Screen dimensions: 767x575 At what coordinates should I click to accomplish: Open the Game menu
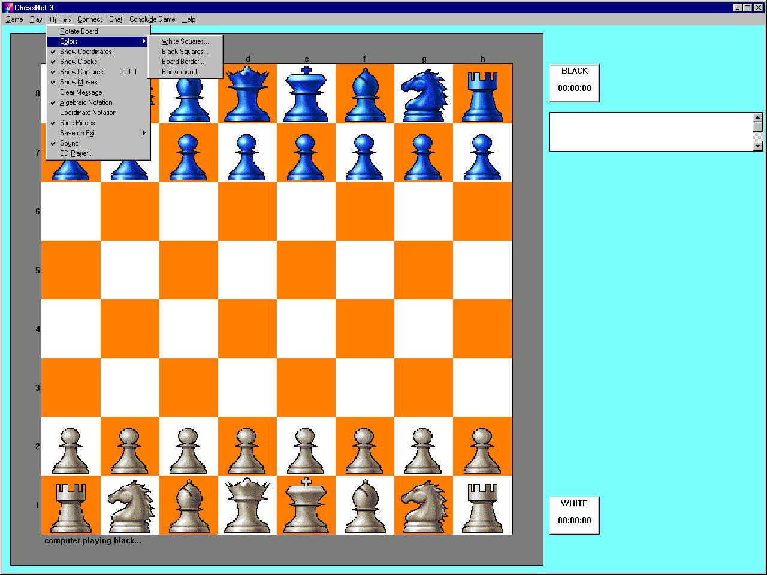tap(14, 19)
